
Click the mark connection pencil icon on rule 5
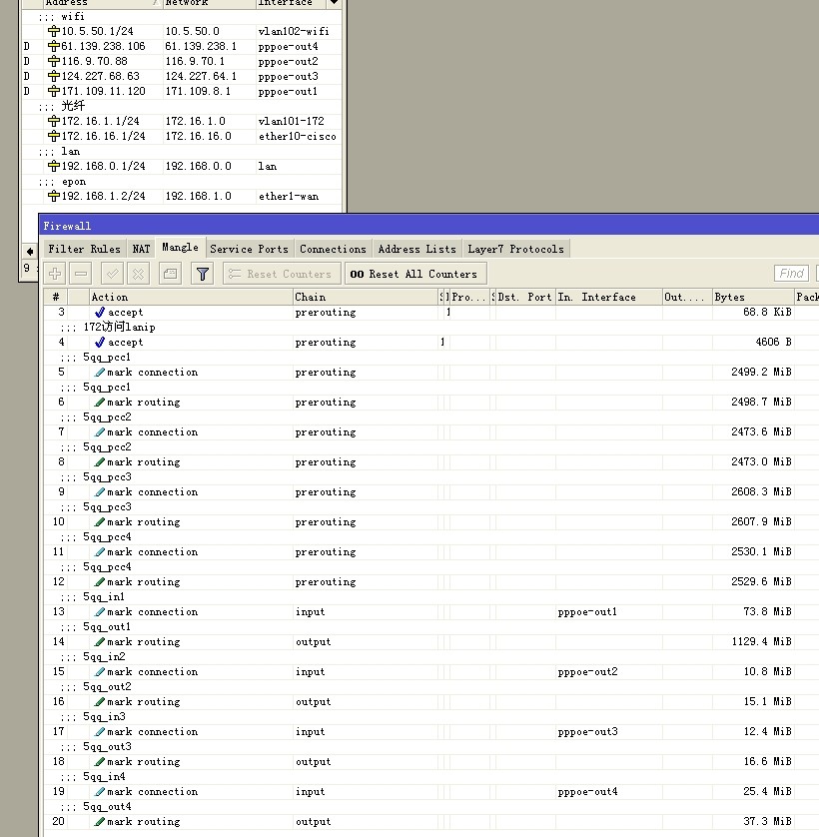pyautogui.click(x=99, y=373)
